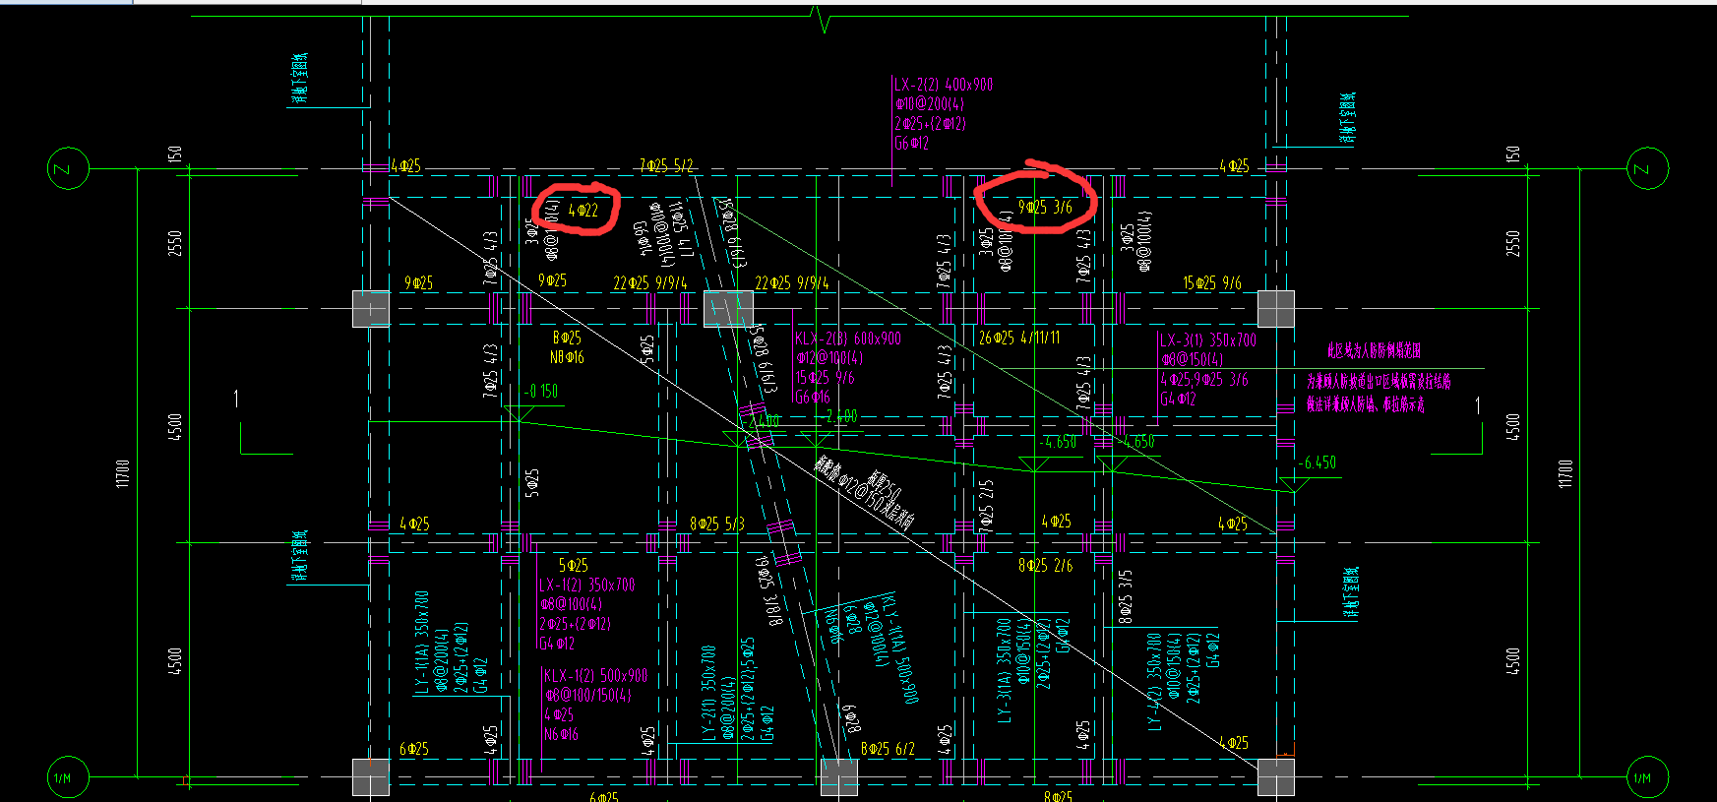The image size is (1717, 802).
Task: Pick the yellow "8Φ25 6/2" text near bottom column
Action: pos(888,749)
